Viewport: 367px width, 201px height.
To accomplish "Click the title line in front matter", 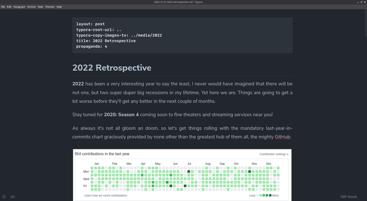I will click(x=106, y=41).
